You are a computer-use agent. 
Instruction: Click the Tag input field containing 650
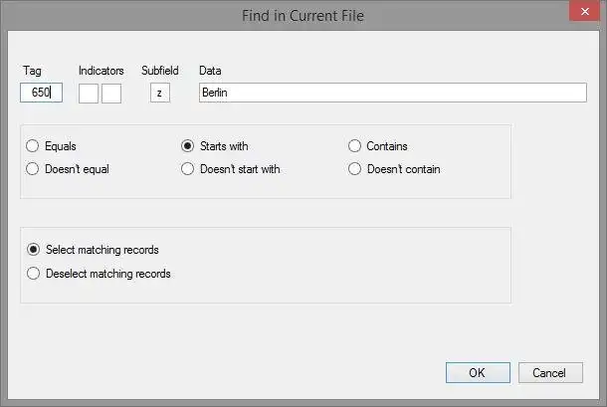point(41,93)
